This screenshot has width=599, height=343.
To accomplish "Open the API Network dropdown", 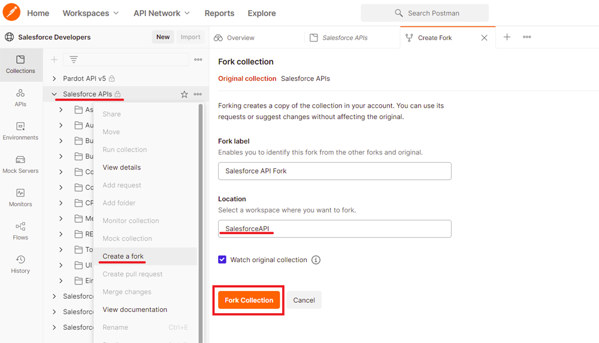I will (x=162, y=13).
